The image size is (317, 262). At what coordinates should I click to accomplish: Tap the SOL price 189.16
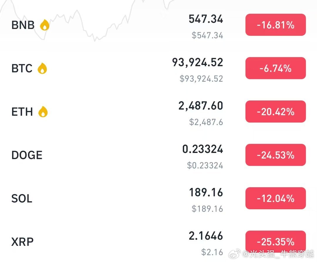pos(206,192)
